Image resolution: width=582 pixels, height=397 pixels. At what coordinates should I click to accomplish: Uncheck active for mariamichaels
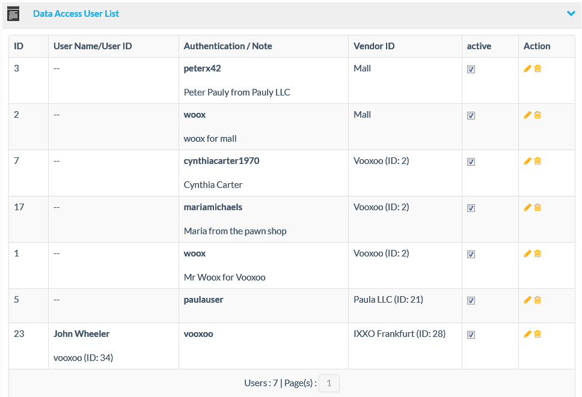coord(471,208)
